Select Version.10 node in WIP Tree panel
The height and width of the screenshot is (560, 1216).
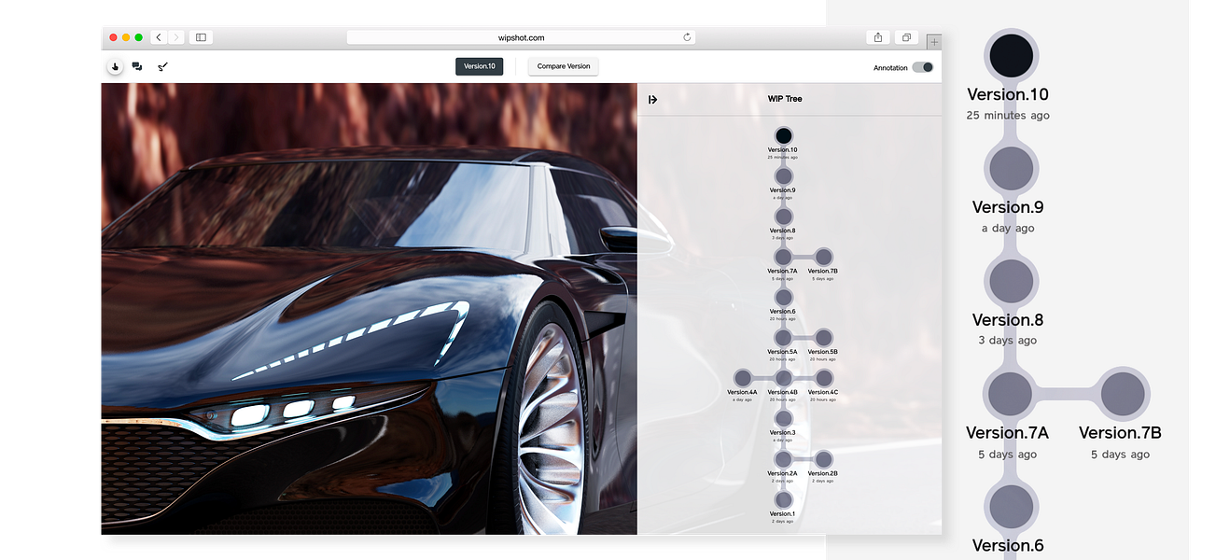click(783, 136)
